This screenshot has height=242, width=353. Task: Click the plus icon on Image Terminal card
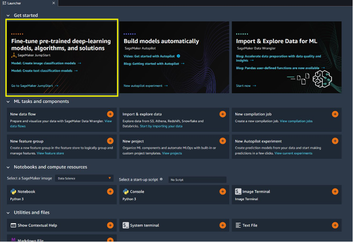[335, 192]
